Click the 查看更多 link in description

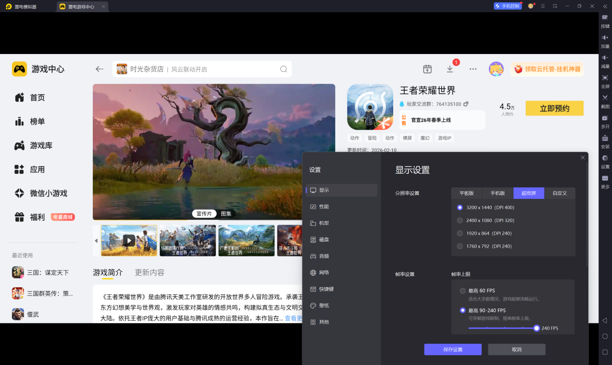tap(294, 319)
